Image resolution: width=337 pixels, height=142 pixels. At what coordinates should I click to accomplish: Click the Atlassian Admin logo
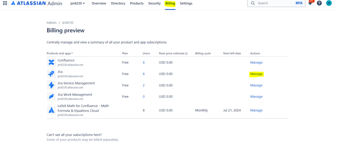36,3
